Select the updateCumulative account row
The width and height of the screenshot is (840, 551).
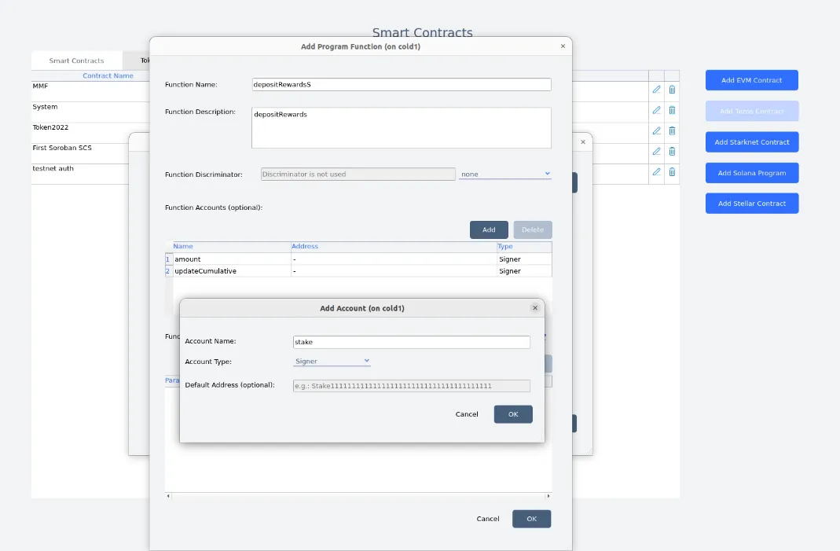pyautogui.click(x=358, y=271)
